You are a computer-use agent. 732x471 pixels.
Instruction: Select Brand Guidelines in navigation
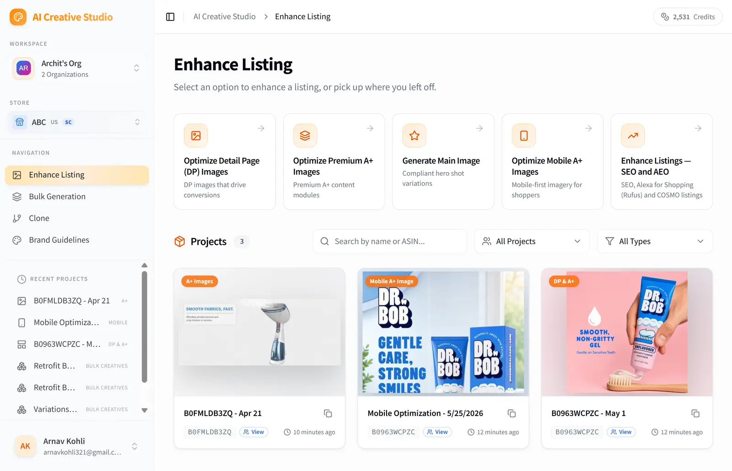[x=77, y=240]
